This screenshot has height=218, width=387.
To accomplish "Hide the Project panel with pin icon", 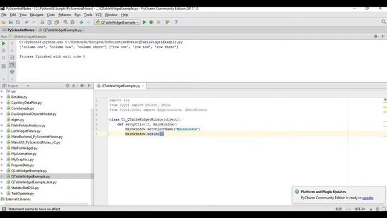I will pyautogui.click(x=90, y=85).
